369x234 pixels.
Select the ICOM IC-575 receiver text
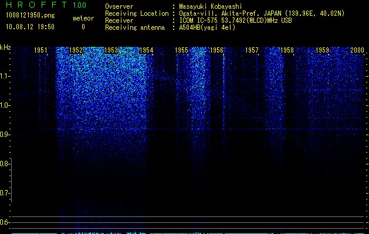(x=236, y=20)
